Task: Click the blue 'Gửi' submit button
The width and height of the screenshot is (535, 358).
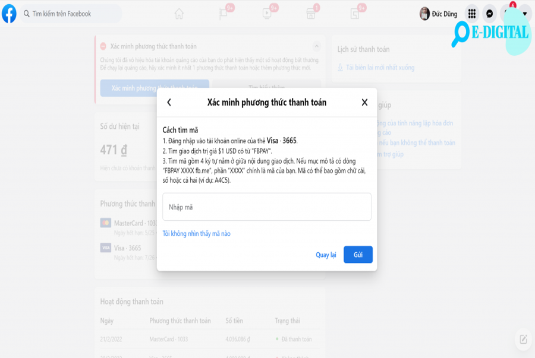Action: click(358, 255)
